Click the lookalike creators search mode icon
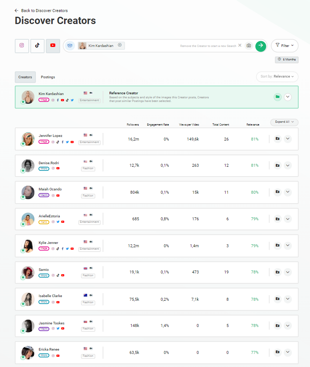 tap(70, 46)
